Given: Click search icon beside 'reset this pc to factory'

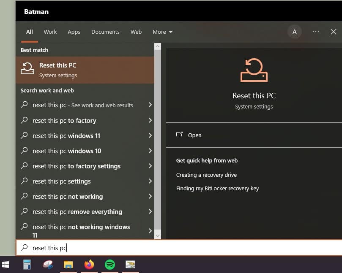Looking at the screenshot, I should 24,120.
